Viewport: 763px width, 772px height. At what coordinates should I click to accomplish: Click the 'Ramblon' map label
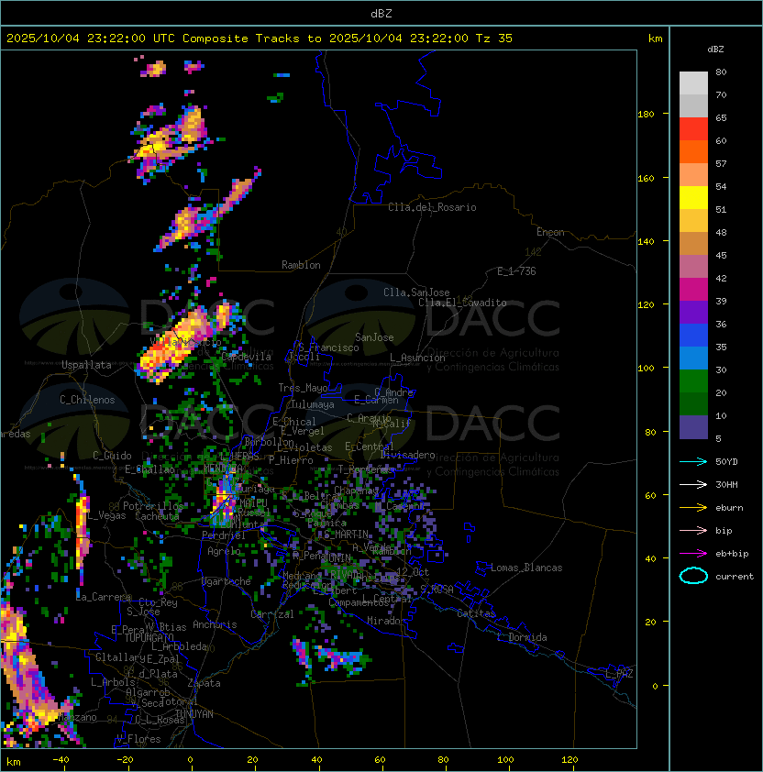301,265
